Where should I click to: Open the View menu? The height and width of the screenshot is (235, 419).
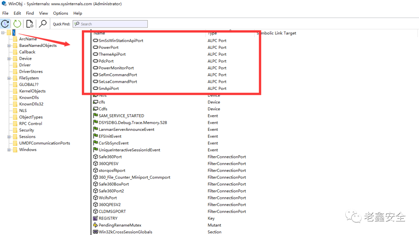click(43, 13)
